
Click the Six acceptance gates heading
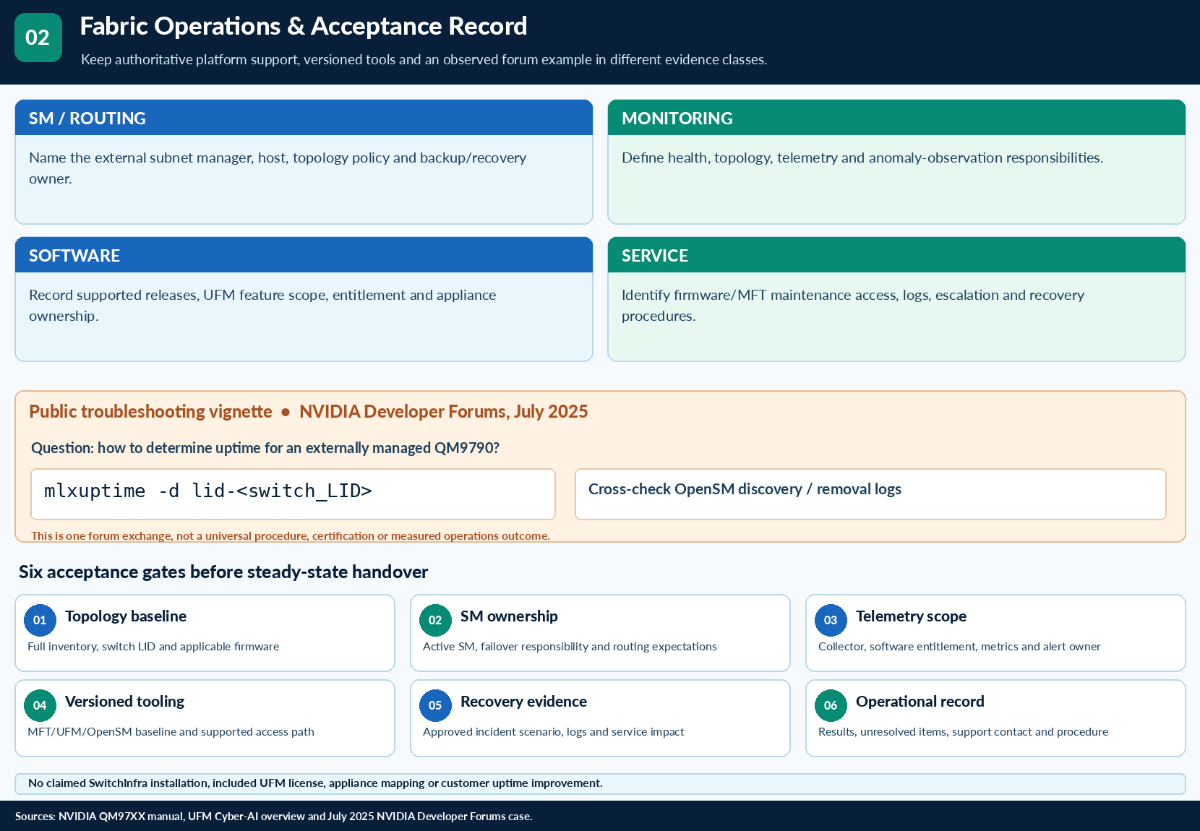pyautogui.click(x=223, y=572)
